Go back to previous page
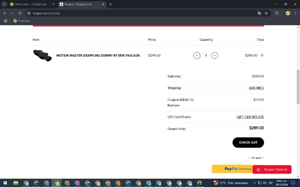The image size is (300, 187). click(x=5, y=13)
